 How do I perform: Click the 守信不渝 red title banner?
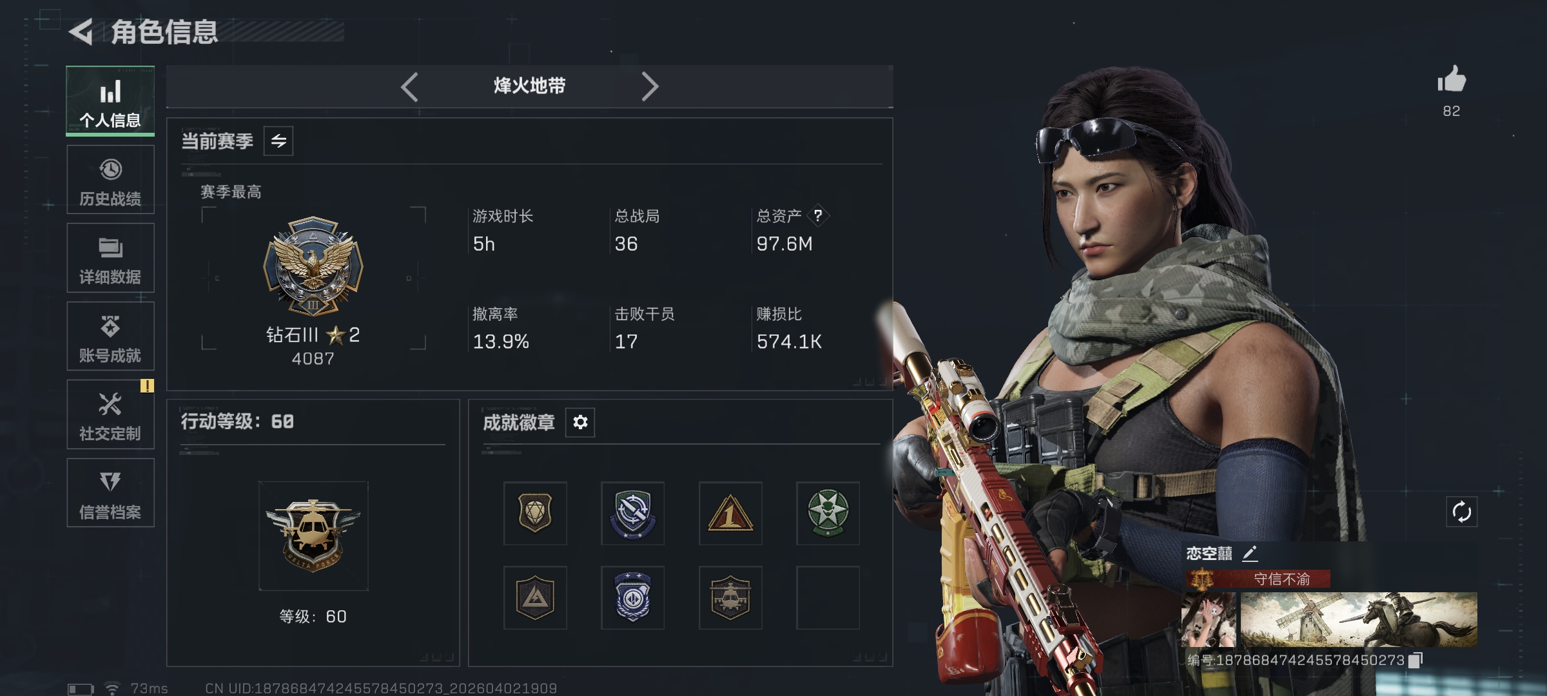pyautogui.click(x=1258, y=579)
